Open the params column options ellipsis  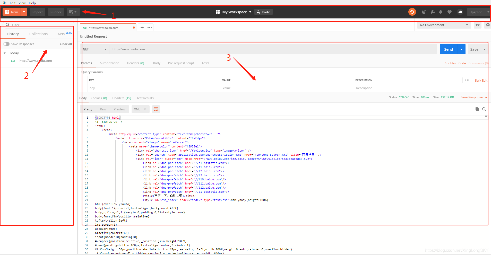(x=467, y=80)
